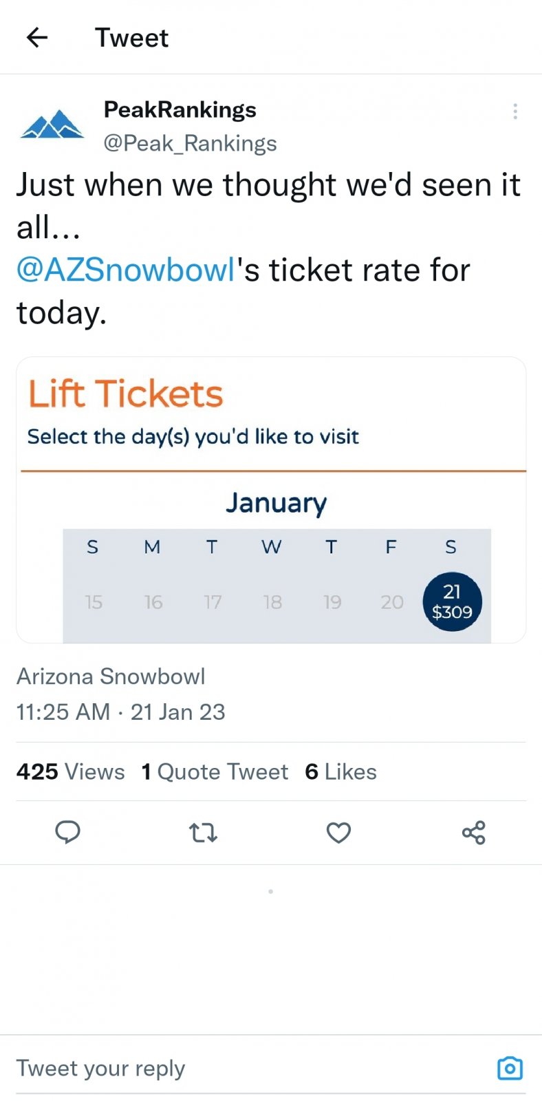The height and width of the screenshot is (1101, 542).
Task: Click the $309 price circle
Action: tap(452, 609)
